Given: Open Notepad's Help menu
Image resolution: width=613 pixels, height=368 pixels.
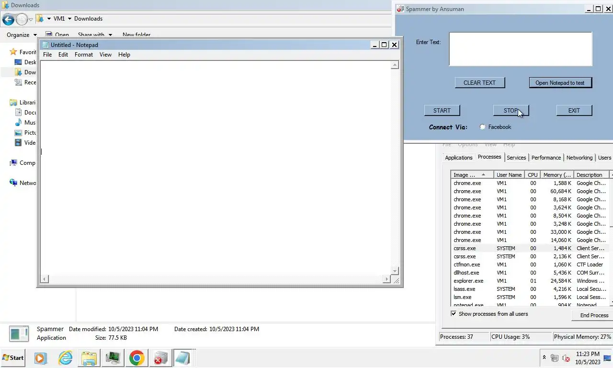Looking at the screenshot, I should click(x=124, y=55).
